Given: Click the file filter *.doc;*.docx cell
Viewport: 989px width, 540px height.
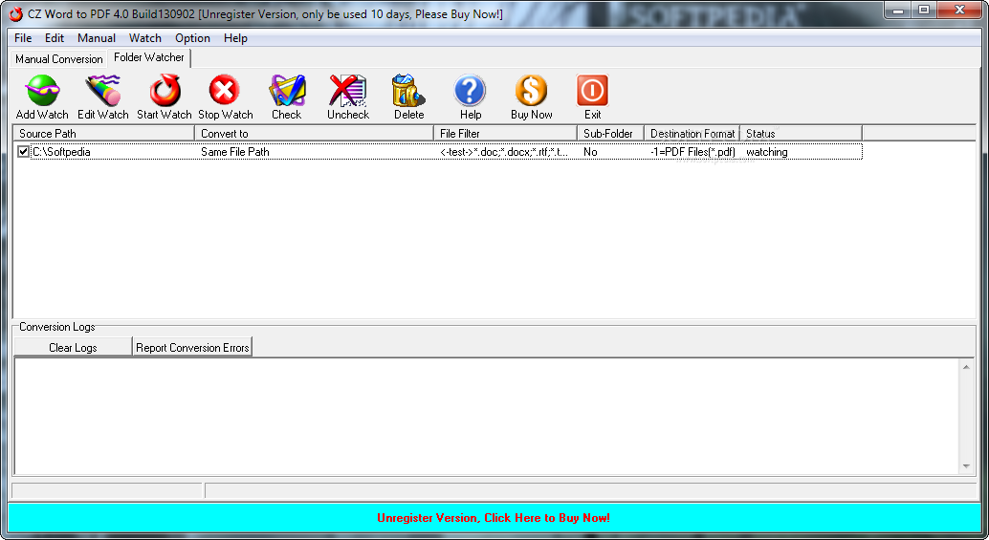Looking at the screenshot, I should tap(504, 152).
